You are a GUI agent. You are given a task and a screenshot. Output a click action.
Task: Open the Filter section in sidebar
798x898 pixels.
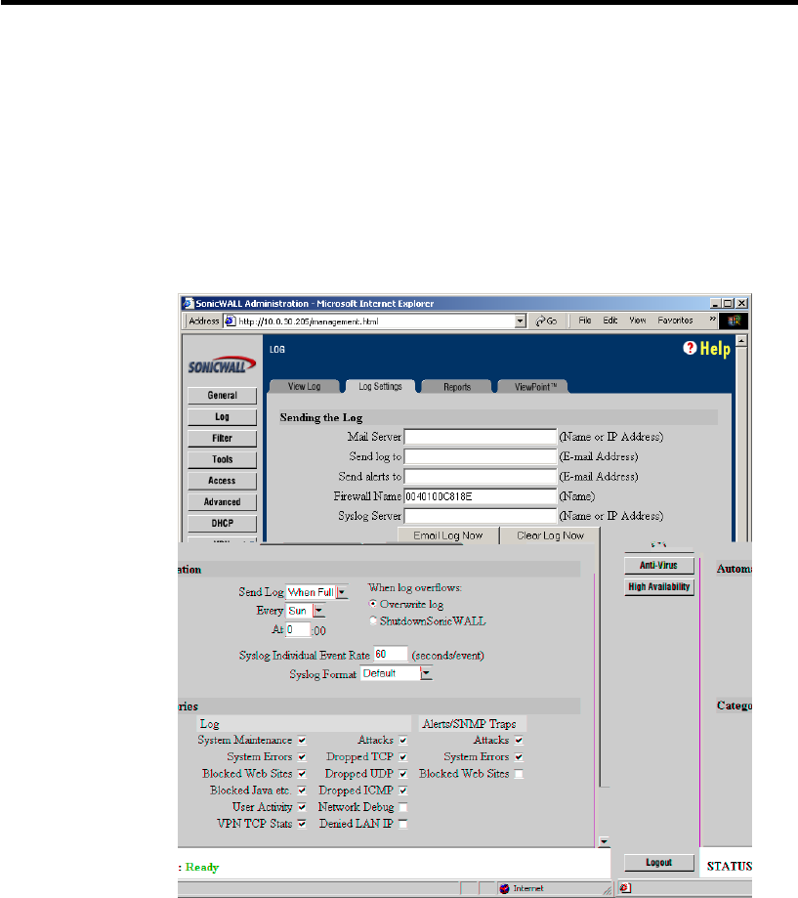pos(222,438)
